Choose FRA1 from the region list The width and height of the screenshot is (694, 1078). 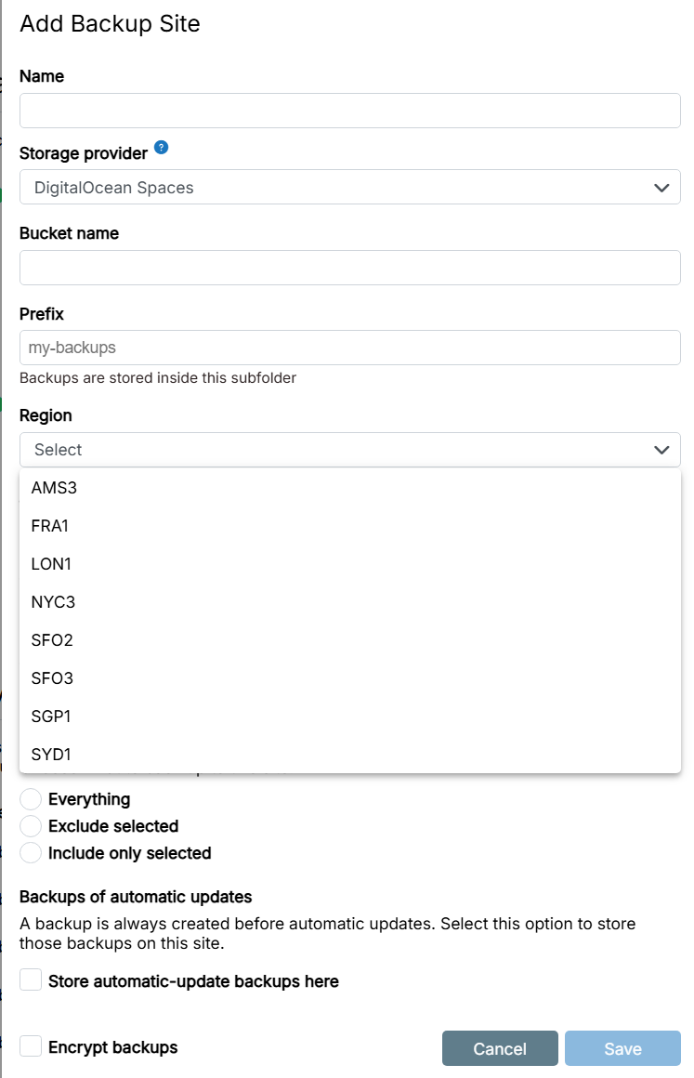point(50,526)
